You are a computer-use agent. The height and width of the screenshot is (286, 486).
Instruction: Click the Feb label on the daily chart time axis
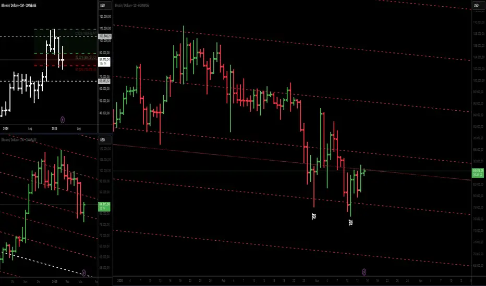224,281
